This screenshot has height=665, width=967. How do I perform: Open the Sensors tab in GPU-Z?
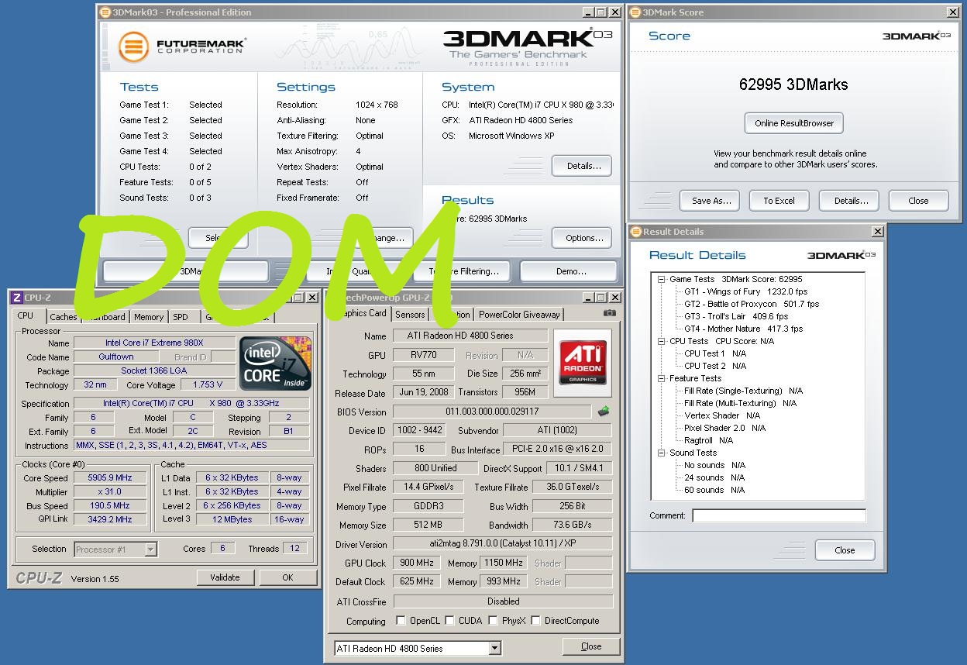[410, 315]
